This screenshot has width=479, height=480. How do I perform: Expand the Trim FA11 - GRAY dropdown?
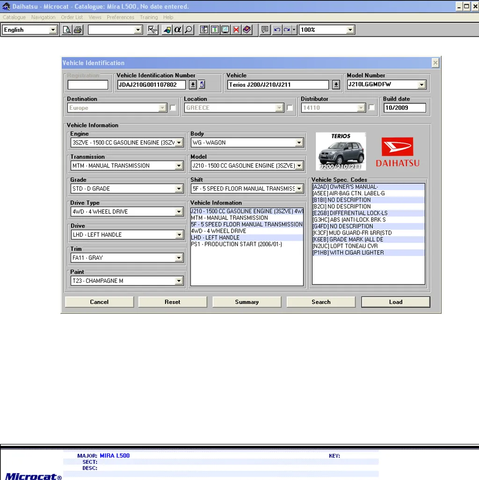[x=179, y=258]
